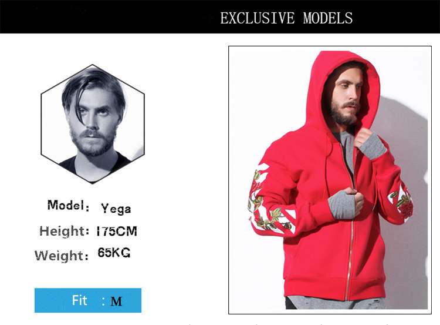Click the gray fingerless glove near collar
This screenshot has width=440, height=325.
(x=371, y=146)
